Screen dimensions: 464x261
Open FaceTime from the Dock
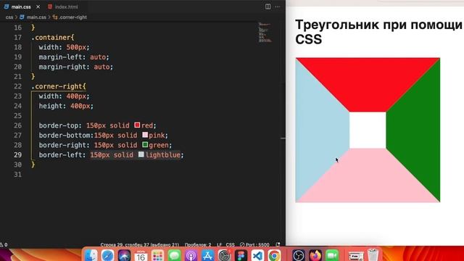point(332,255)
